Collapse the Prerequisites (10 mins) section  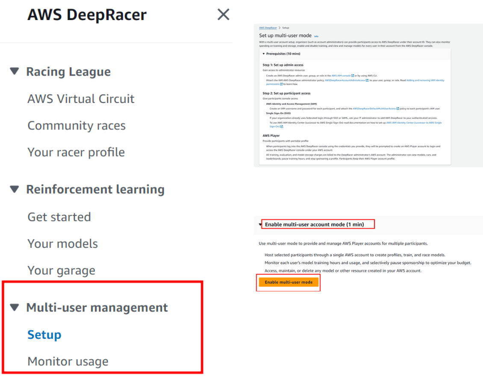264,53
